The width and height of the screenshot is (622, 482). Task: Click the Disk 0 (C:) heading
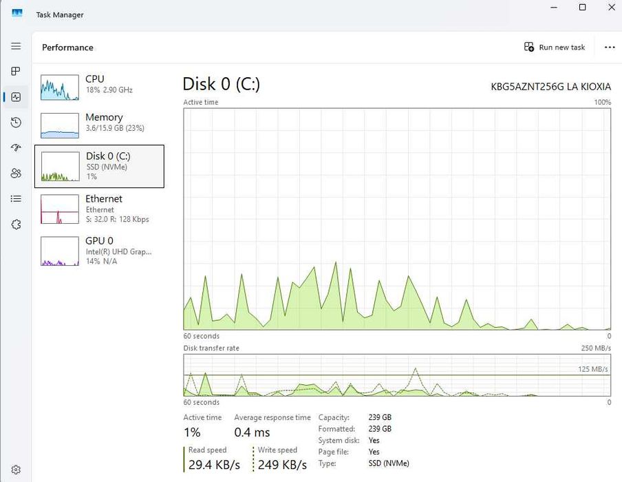tap(222, 84)
